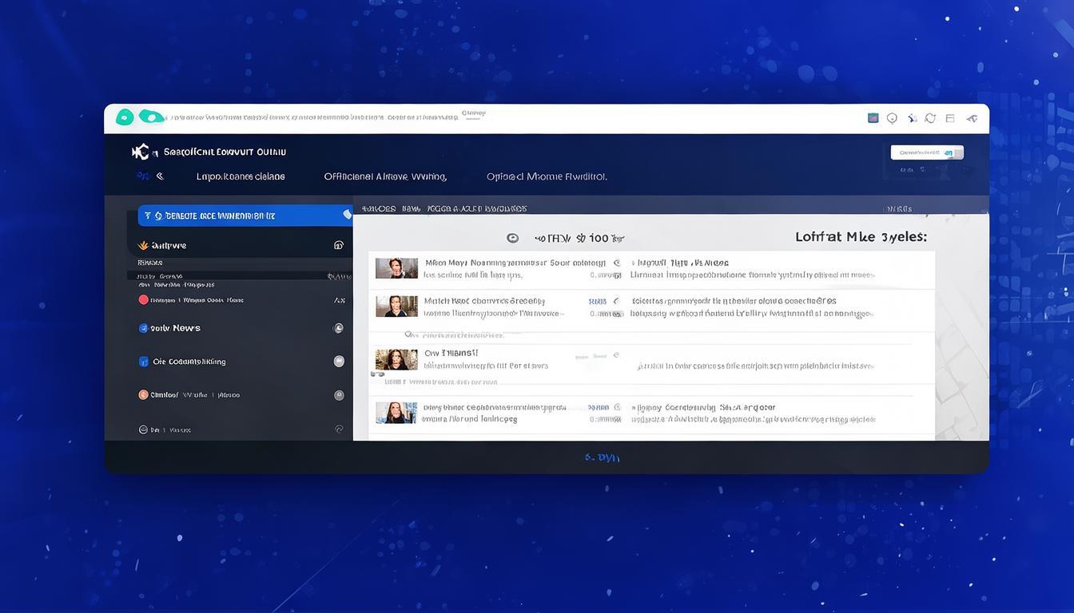Open the white dropdown box in the header
Viewport: 1074px width, 613px height.
coord(927,152)
